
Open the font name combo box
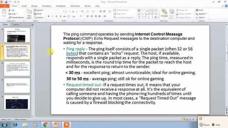(x=55, y=11)
